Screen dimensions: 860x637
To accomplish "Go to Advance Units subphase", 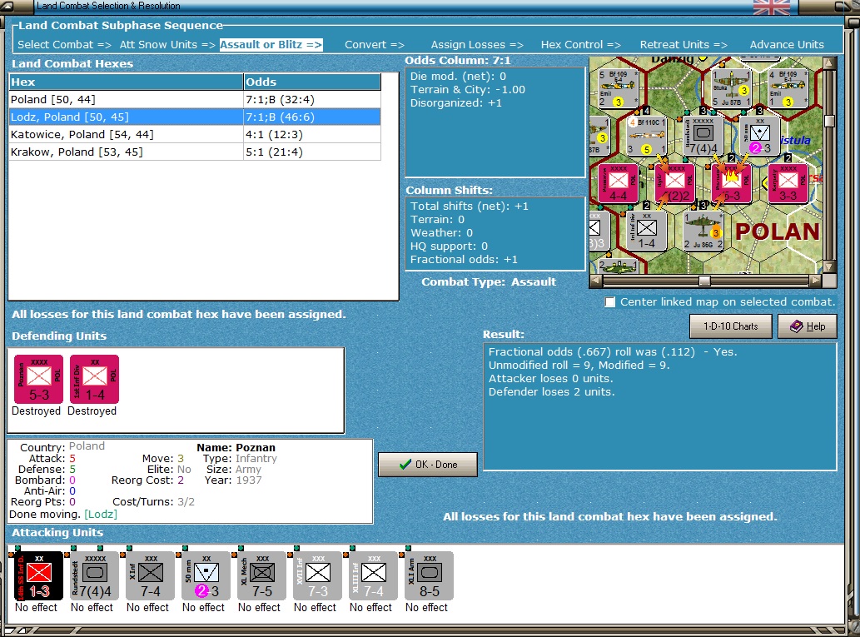I will (787, 45).
